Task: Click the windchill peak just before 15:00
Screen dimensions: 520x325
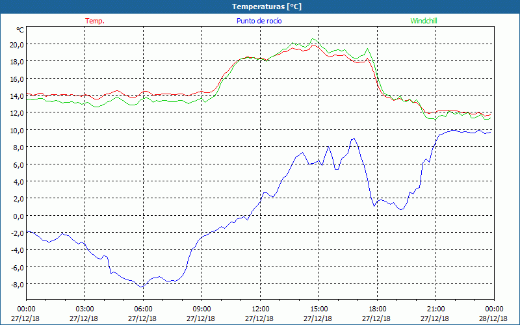Action: tap(313, 39)
